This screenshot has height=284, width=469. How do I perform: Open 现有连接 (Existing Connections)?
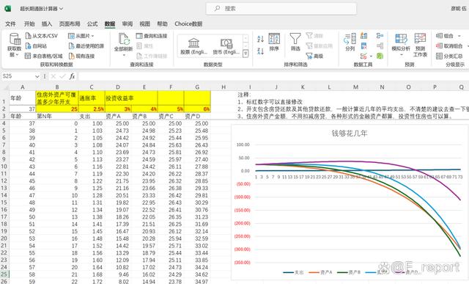pyautogui.click(x=81, y=56)
